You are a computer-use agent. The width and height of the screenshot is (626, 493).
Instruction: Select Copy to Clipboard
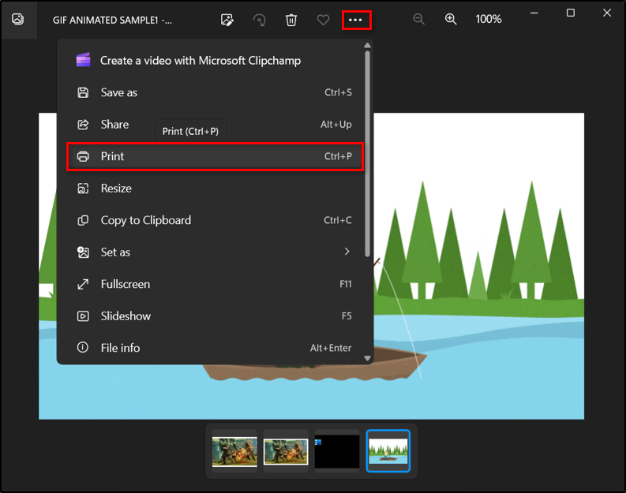(215, 220)
